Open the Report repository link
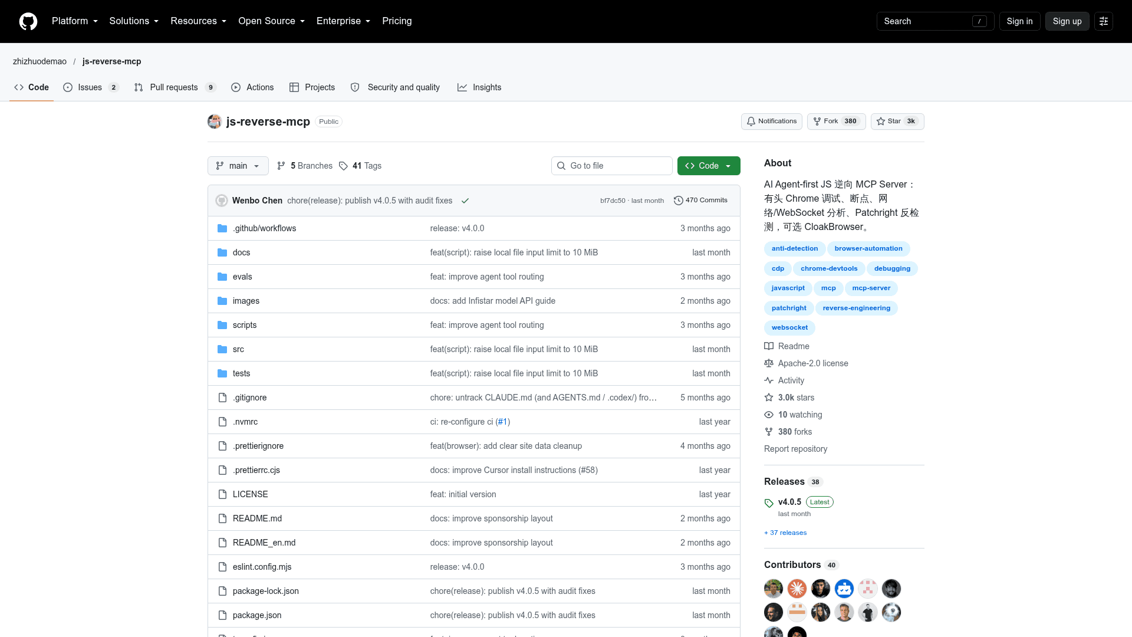This screenshot has height=637, width=1132. click(795, 449)
